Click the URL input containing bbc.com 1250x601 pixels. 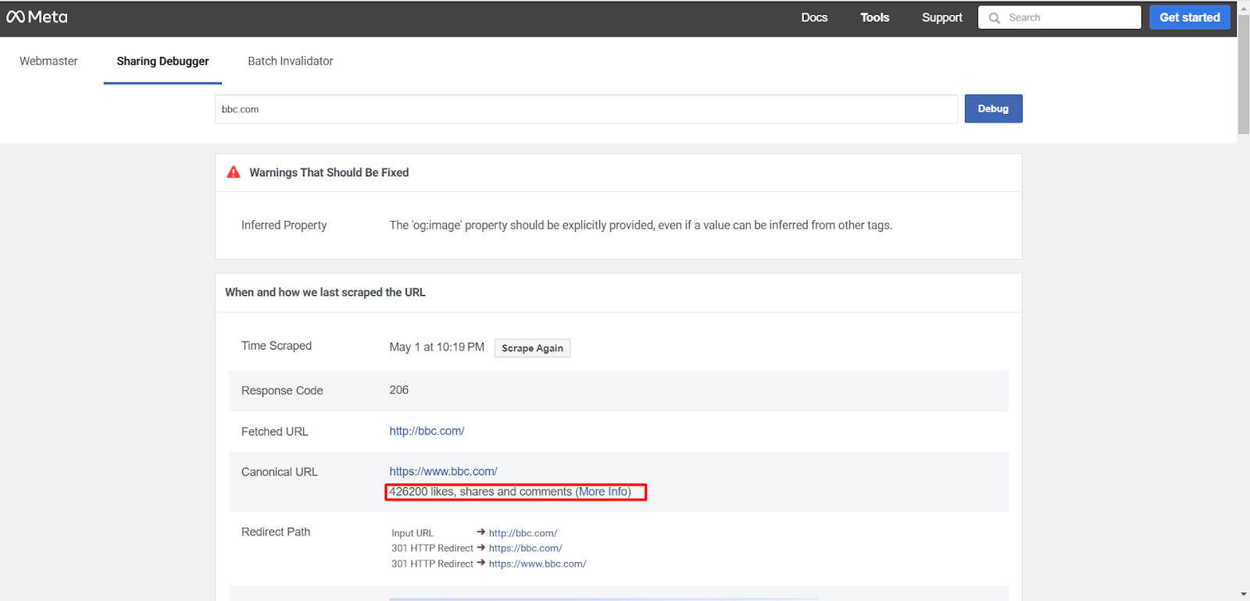pos(586,109)
